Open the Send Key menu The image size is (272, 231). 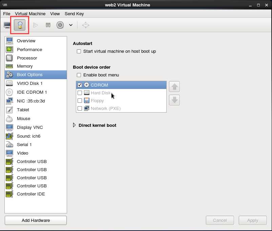pyautogui.click(x=74, y=14)
